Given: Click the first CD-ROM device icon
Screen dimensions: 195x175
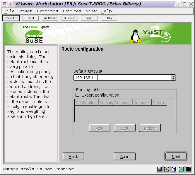Looking at the screenshot, I should point(167,169).
